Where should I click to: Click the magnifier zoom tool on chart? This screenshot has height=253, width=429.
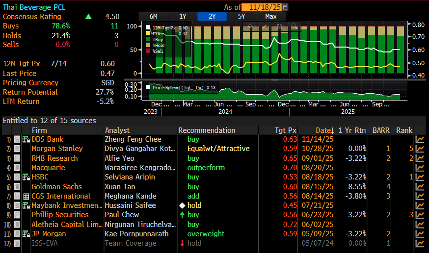point(294,26)
